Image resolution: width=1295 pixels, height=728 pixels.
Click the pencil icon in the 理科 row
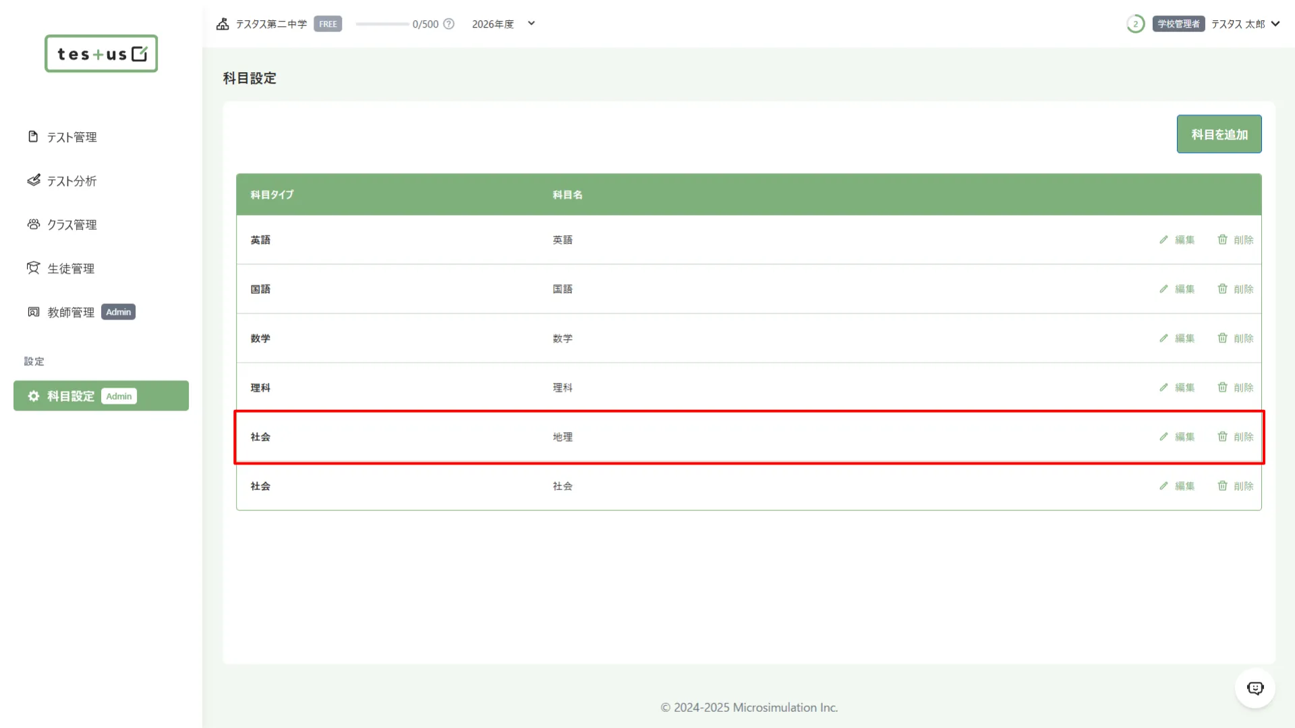[1163, 387]
